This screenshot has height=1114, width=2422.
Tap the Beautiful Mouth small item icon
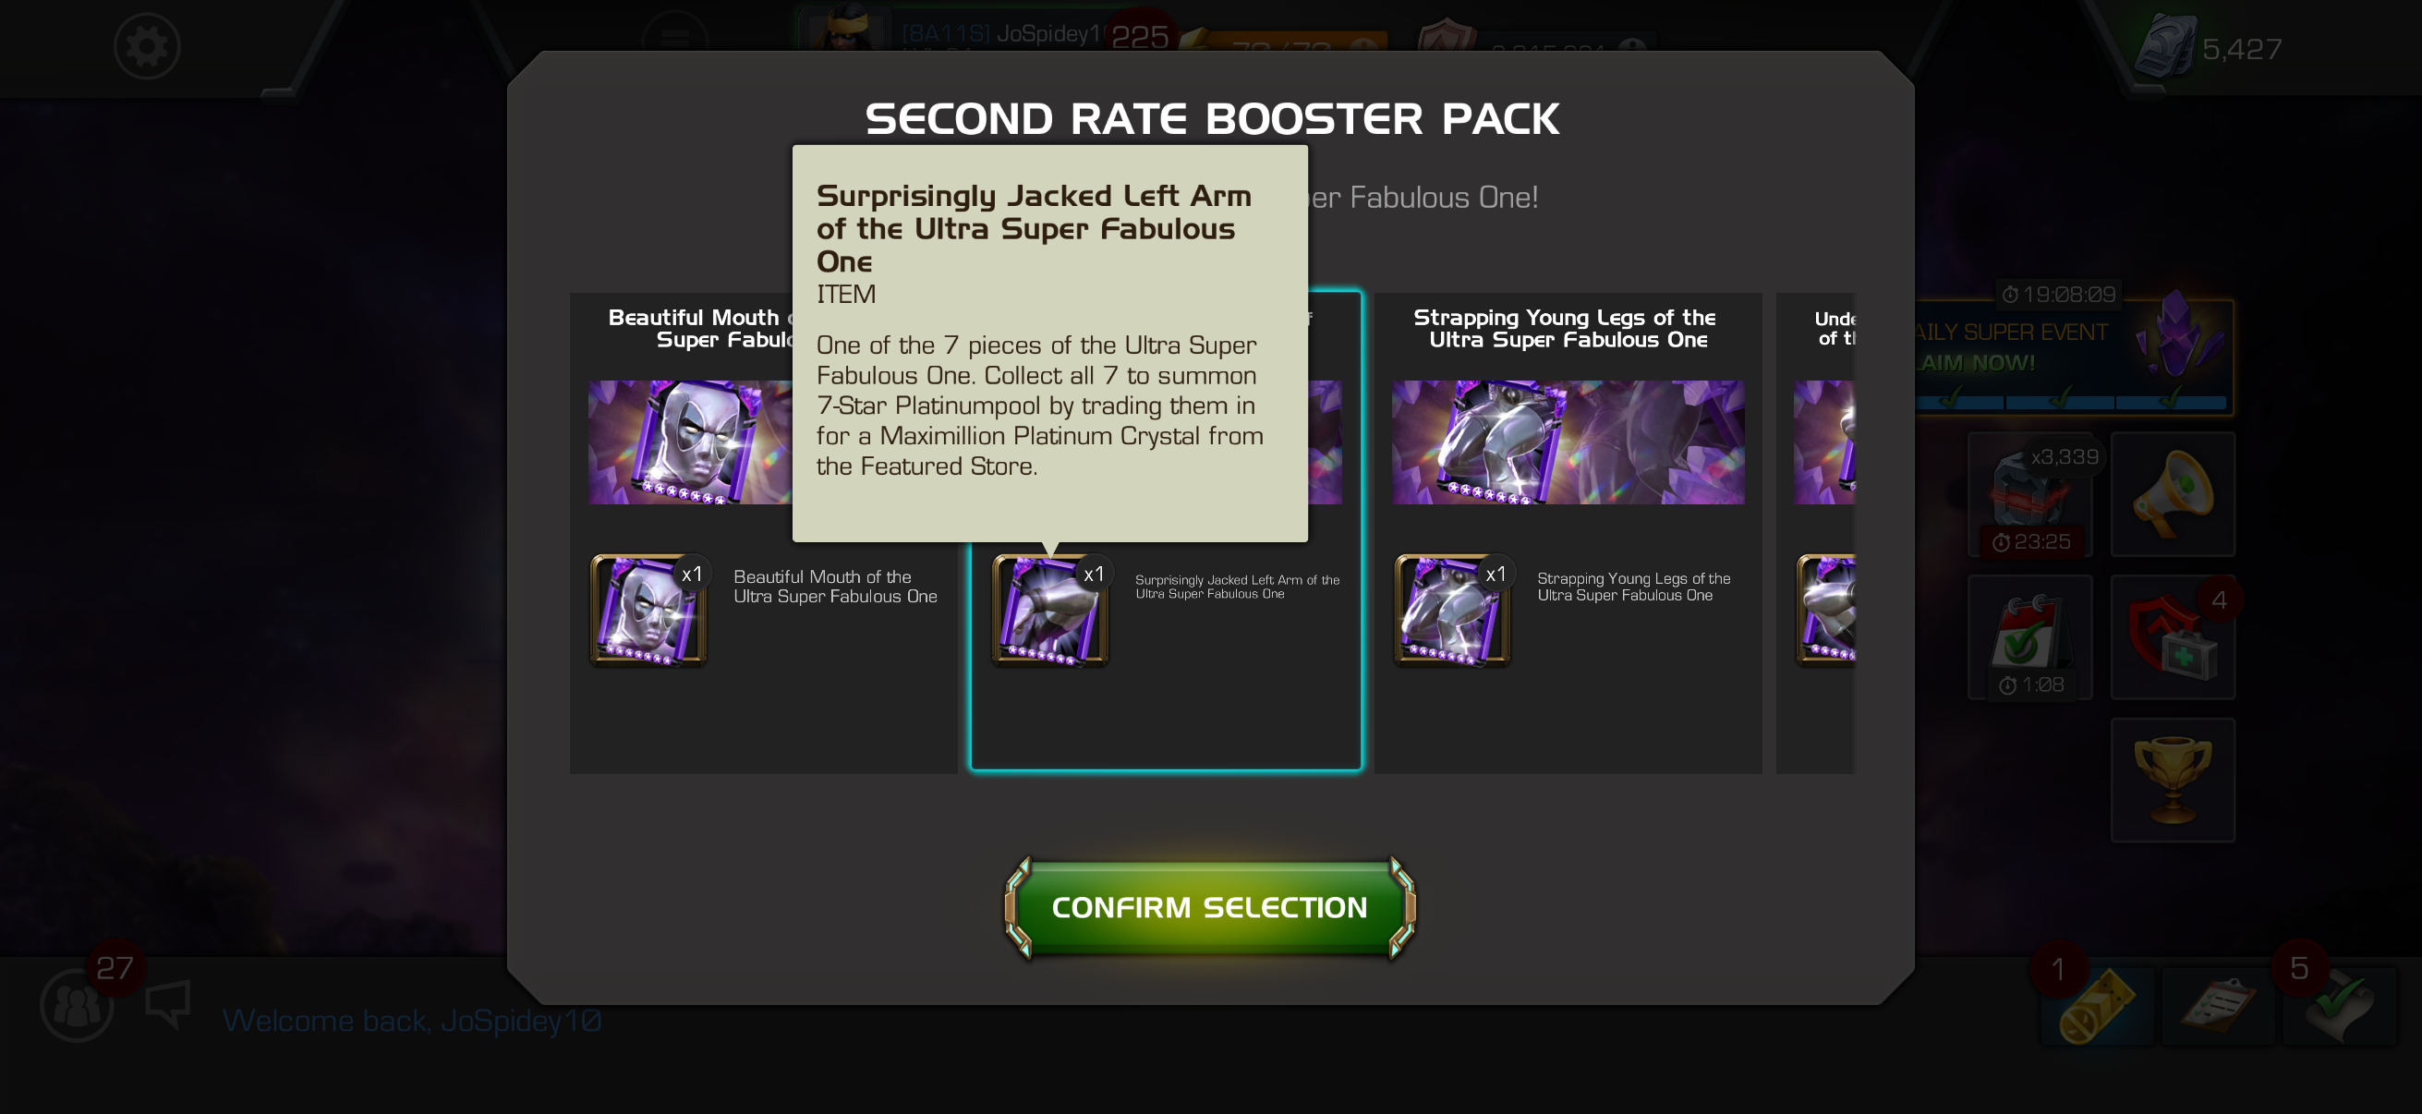pos(648,611)
